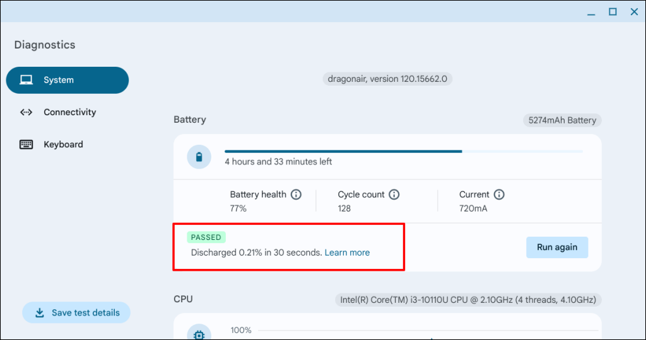Click the Intel Core i3-10110U CPU chip
Viewport: 646px width, 340px height.
pos(468,300)
